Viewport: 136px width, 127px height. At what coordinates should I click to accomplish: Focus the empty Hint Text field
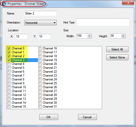point(103,22)
